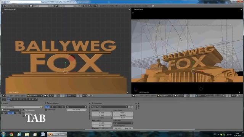Toggle the Full Sample checkbox
The width and height of the screenshot is (244, 137).
(46, 110)
